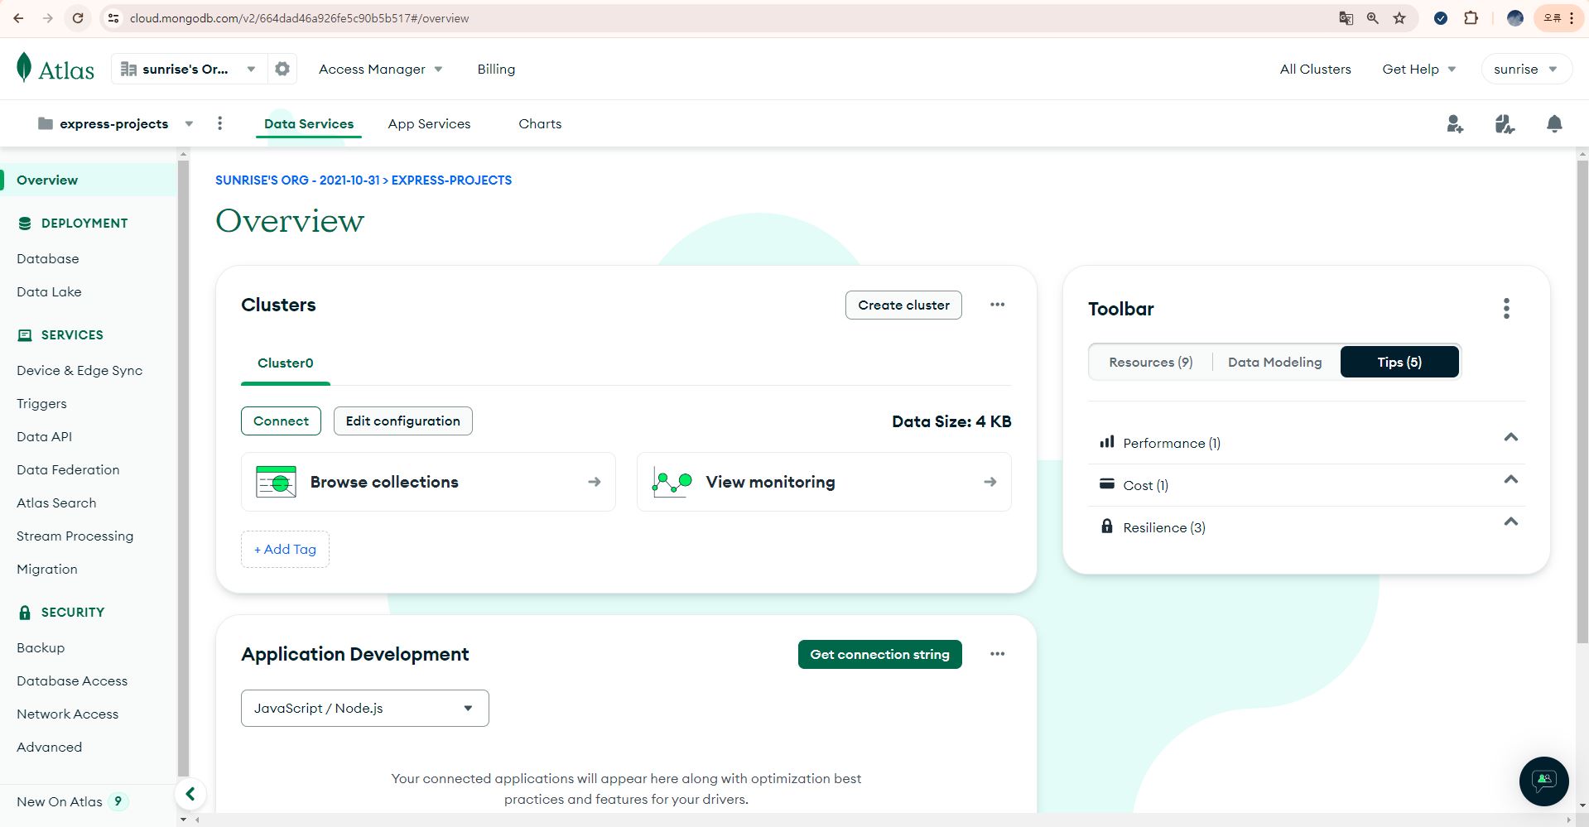Open the All Clusters link
The image size is (1589, 827).
point(1315,70)
